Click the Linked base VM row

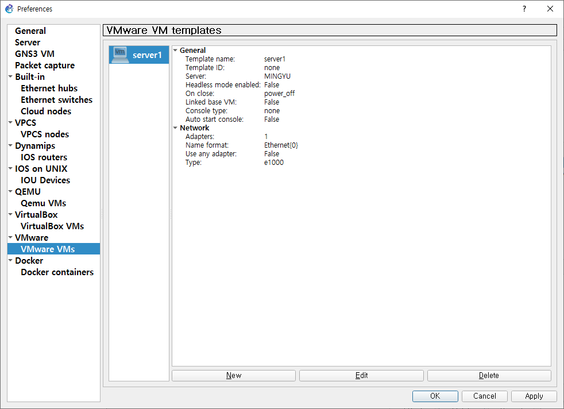tap(361, 102)
